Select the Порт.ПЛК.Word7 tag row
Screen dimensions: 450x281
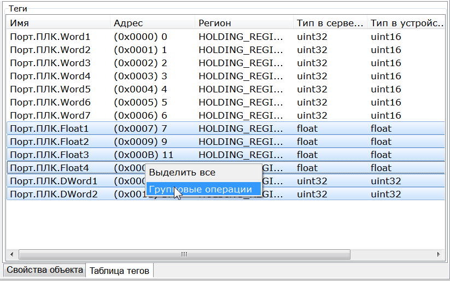(50, 115)
